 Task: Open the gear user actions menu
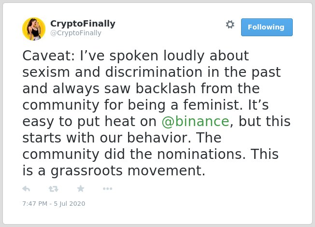coord(230,25)
